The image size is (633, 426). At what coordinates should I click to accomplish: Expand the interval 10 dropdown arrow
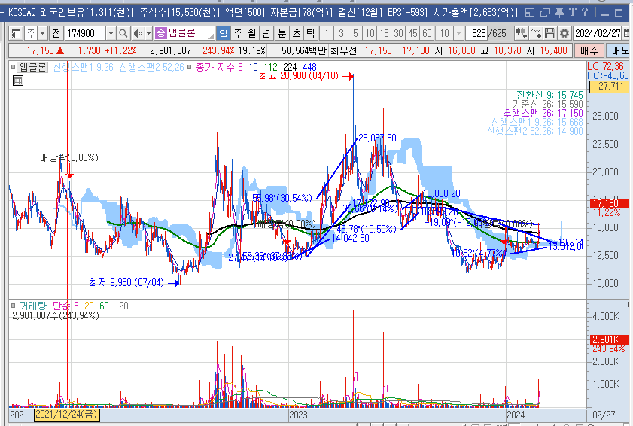pos(458,33)
